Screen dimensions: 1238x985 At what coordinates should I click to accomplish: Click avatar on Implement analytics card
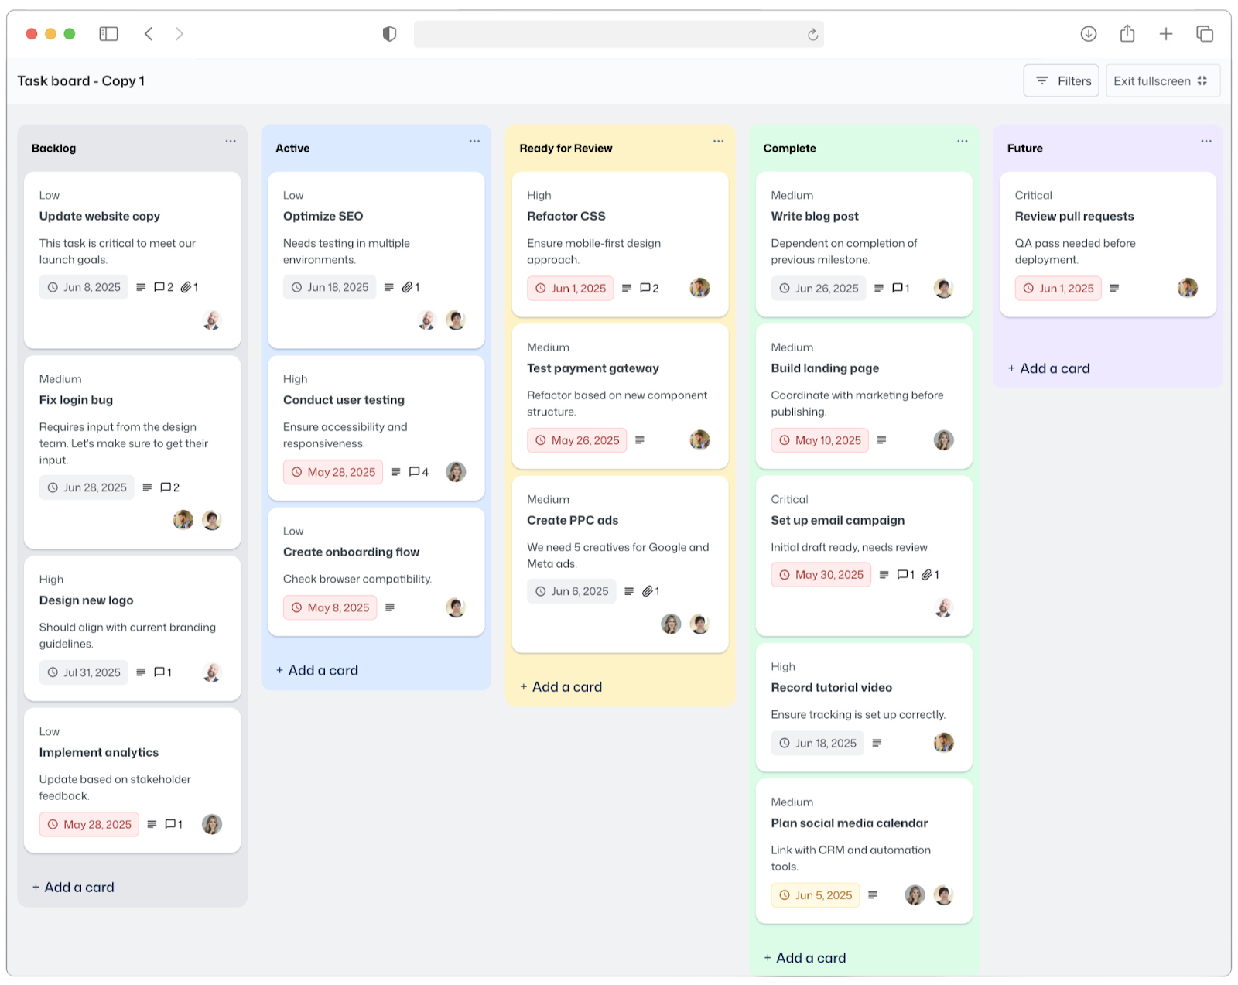coord(212,824)
